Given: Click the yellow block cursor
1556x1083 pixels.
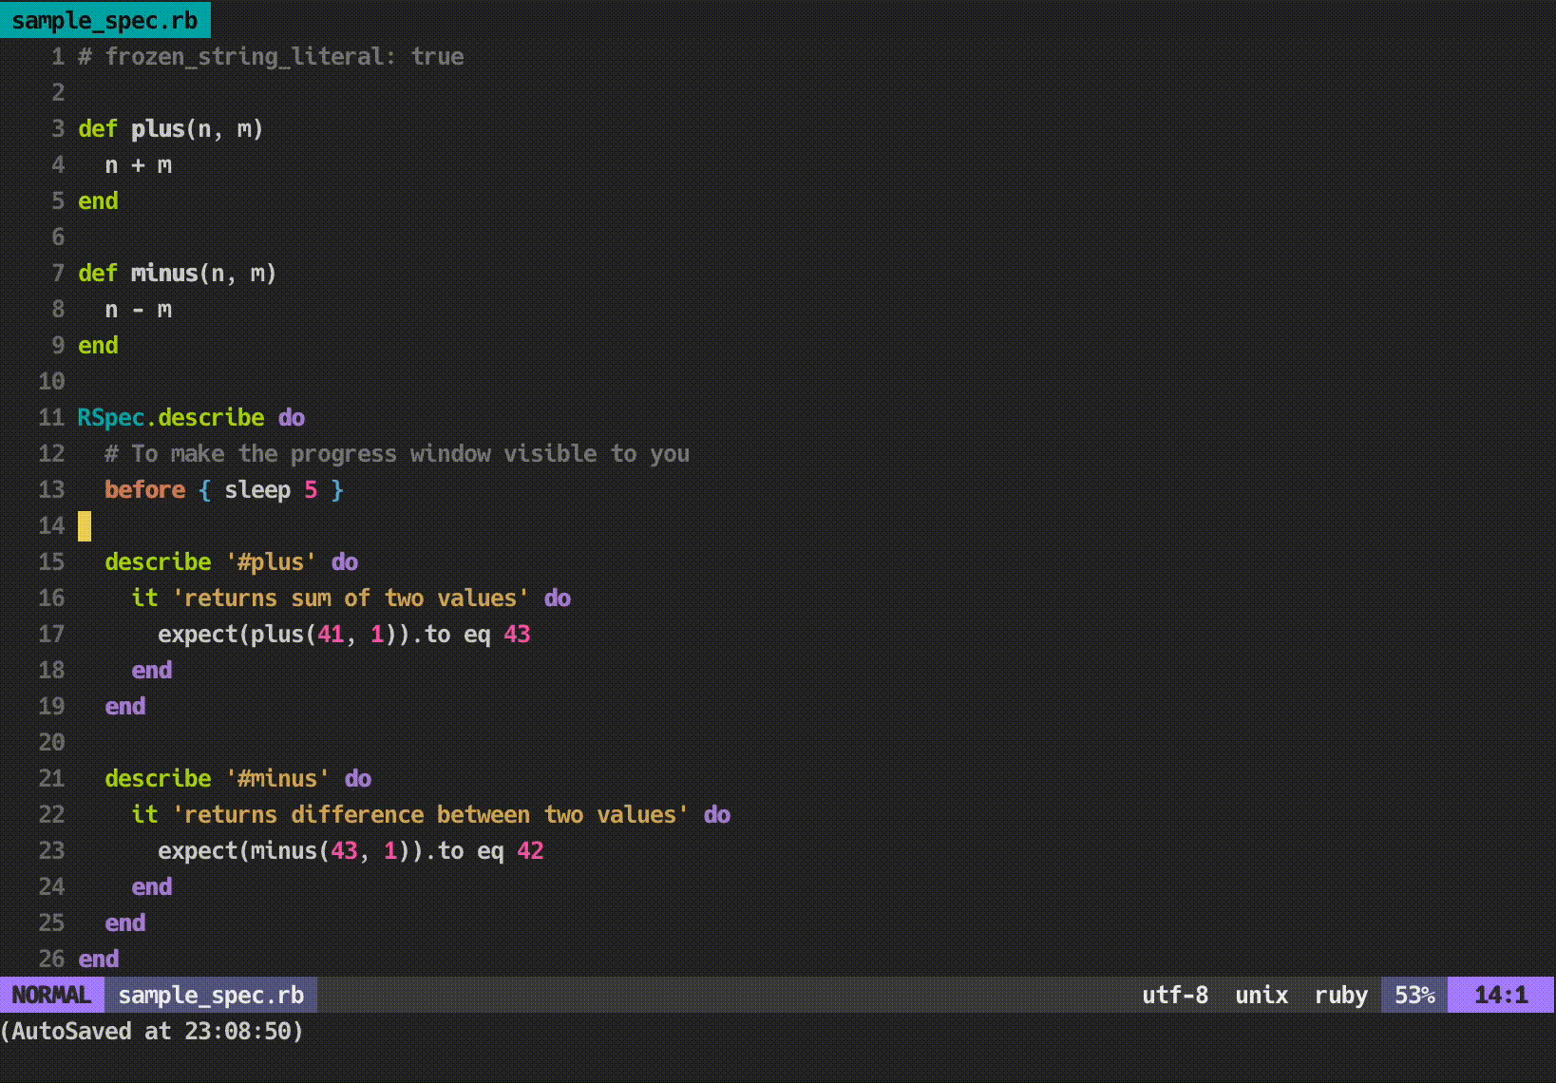Looking at the screenshot, I should [x=85, y=525].
